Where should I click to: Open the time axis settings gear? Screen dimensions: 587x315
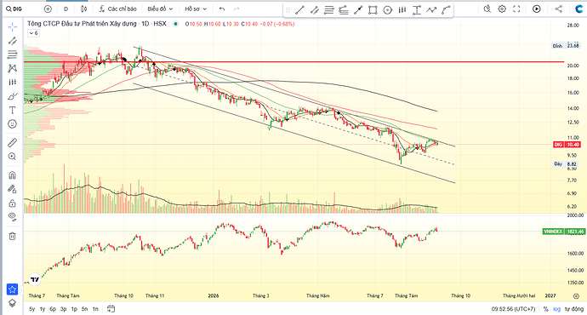pyautogui.click(x=576, y=296)
